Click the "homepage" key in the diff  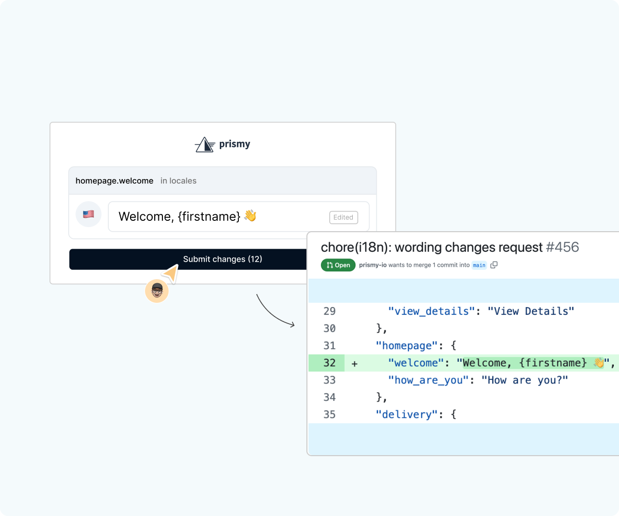tap(406, 346)
